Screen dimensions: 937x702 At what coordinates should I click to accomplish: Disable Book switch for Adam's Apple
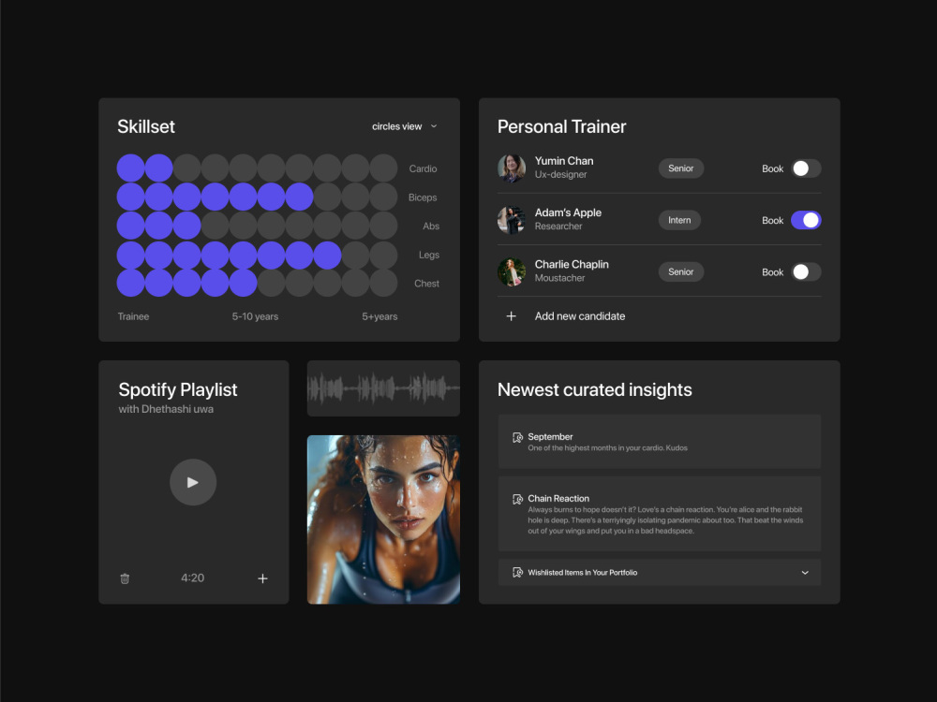coord(806,220)
